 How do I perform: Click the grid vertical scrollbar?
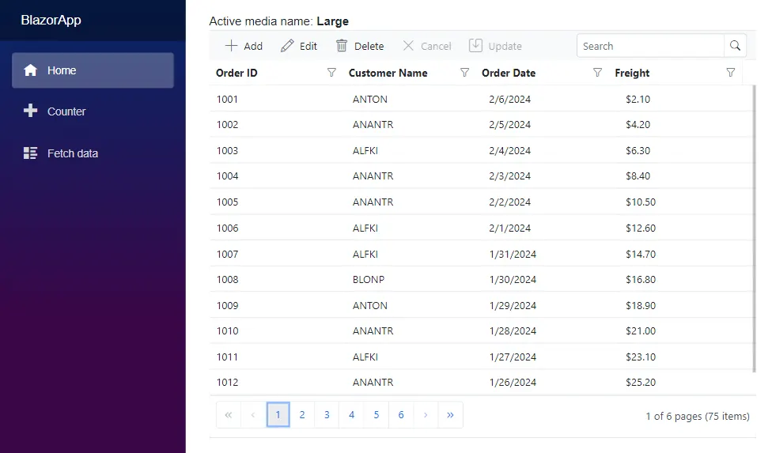click(754, 228)
